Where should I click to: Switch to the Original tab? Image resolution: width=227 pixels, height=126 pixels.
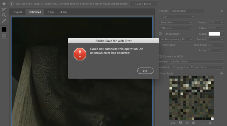[17, 12]
